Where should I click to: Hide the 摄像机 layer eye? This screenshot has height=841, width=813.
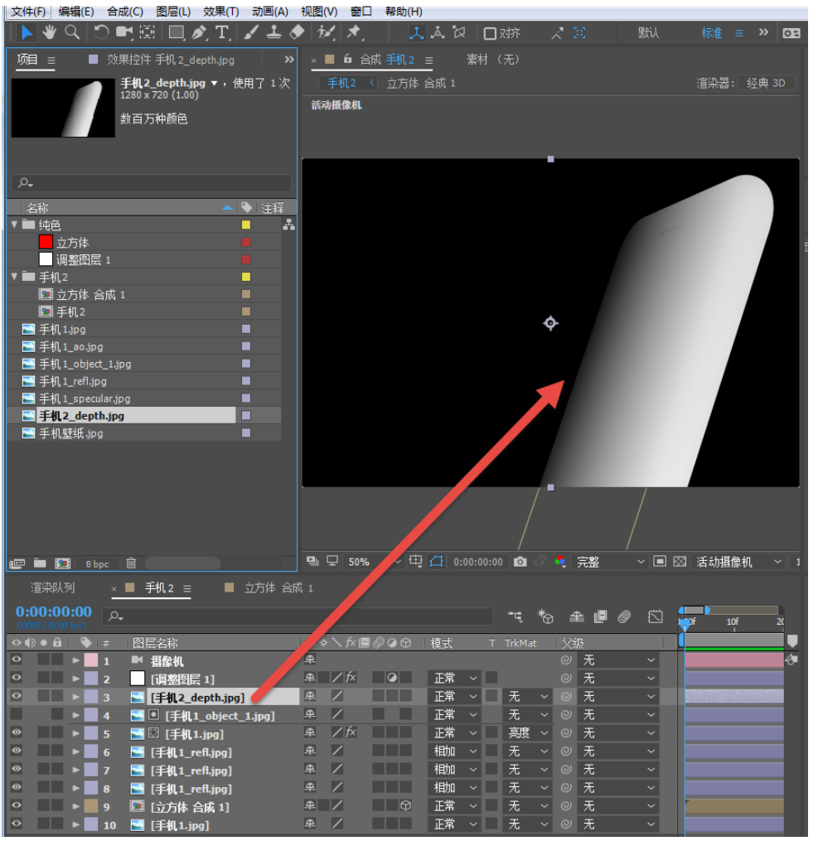point(17,660)
